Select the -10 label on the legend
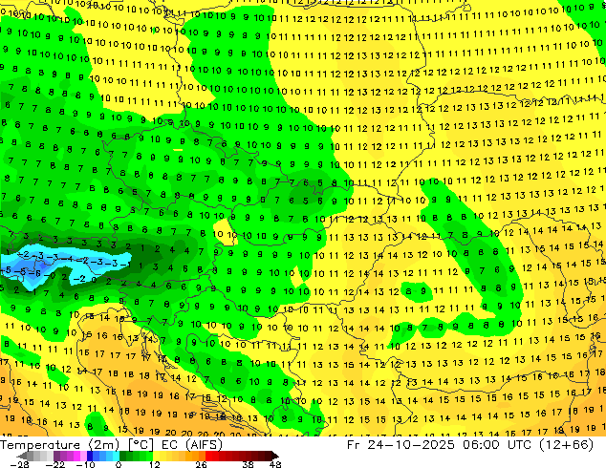The image size is (606, 468). pos(85,464)
